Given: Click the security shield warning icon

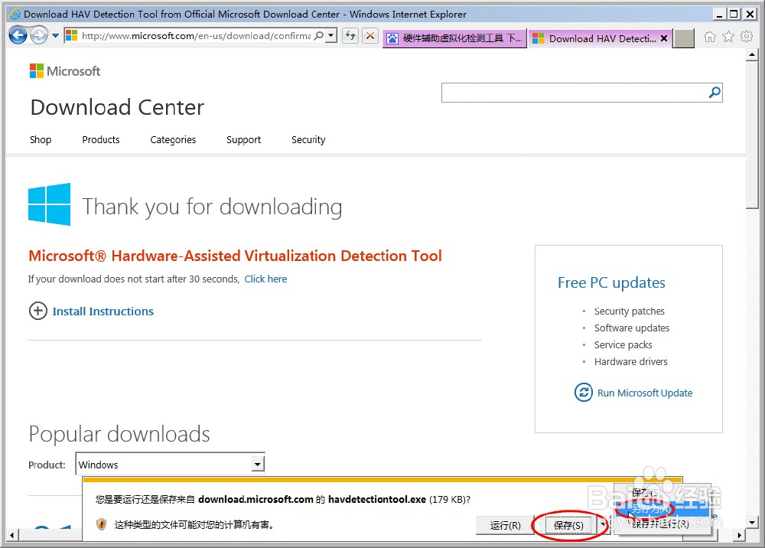Looking at the screenshot, I should (x=102, y=524).
